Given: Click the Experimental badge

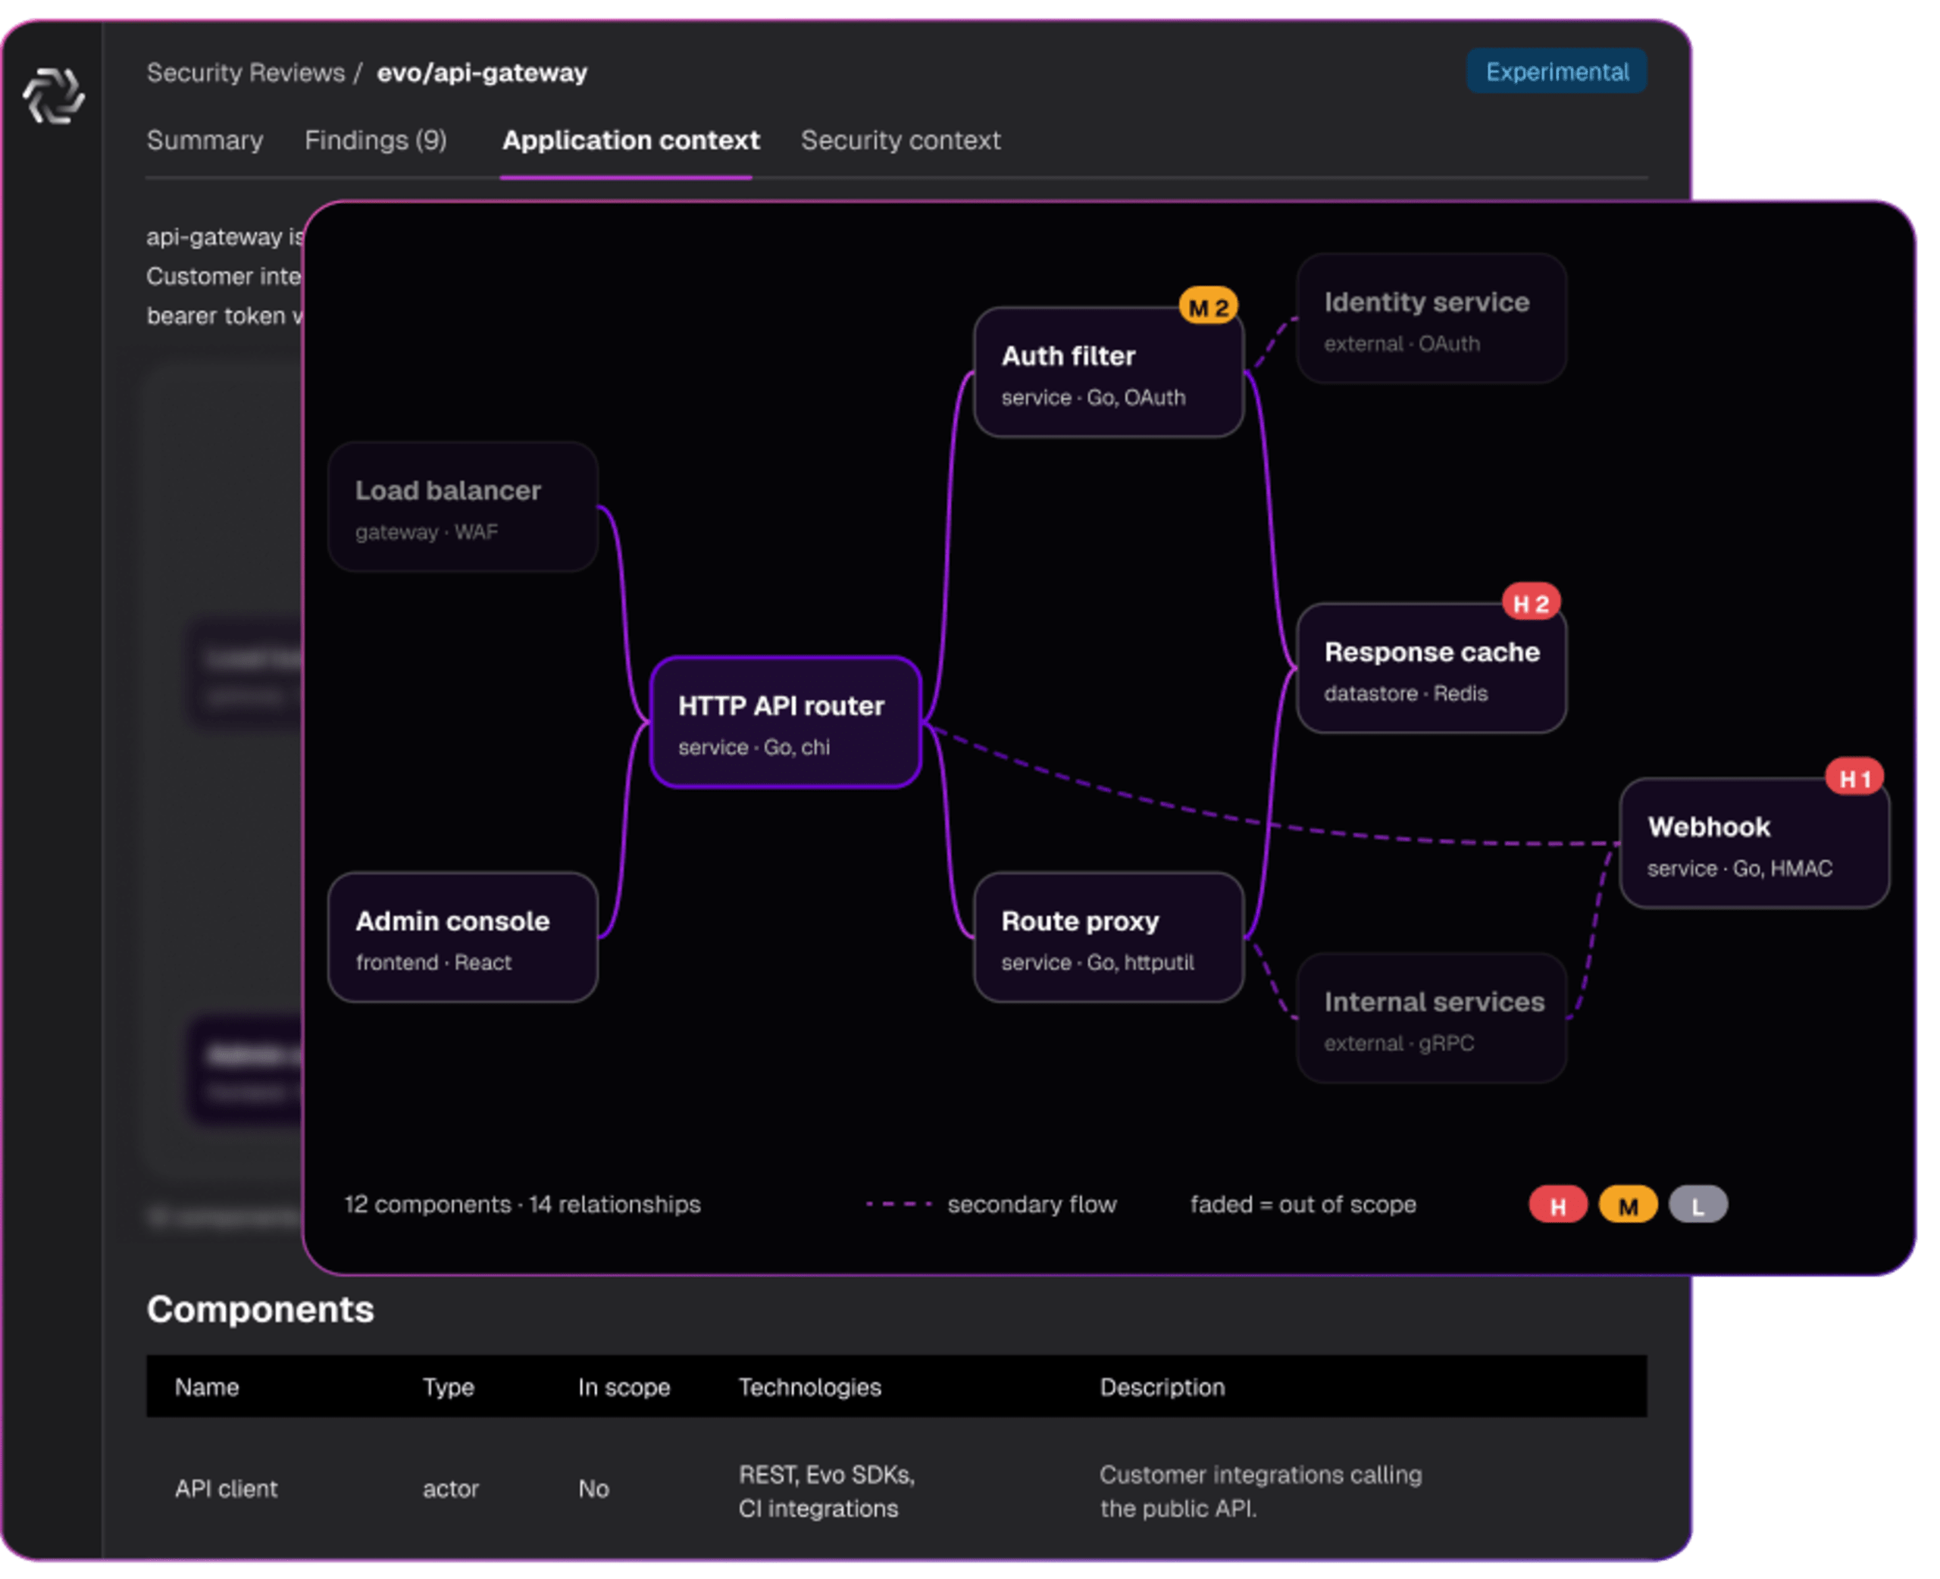Looking at the screenshot, I should (x=1557, y=72).
